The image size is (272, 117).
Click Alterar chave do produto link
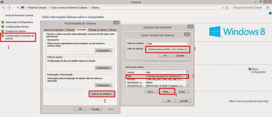point(249,101)
